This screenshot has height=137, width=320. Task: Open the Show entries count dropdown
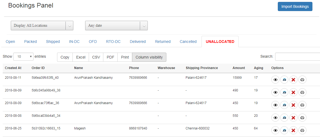pos(23,57)
